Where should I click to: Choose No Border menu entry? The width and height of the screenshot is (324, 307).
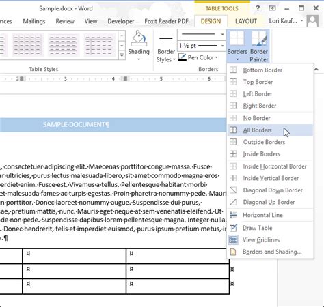point(270,118)
